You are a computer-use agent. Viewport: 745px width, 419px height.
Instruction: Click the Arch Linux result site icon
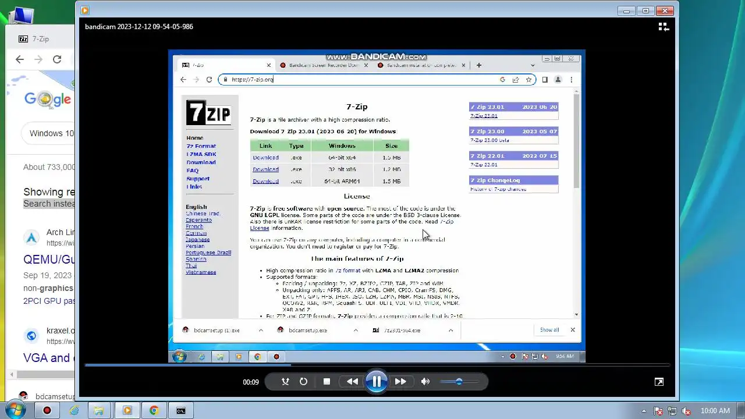tap(31, 237)
